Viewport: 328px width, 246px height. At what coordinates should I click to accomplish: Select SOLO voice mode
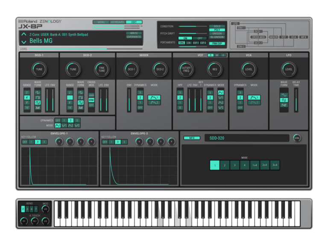point(217,26)
